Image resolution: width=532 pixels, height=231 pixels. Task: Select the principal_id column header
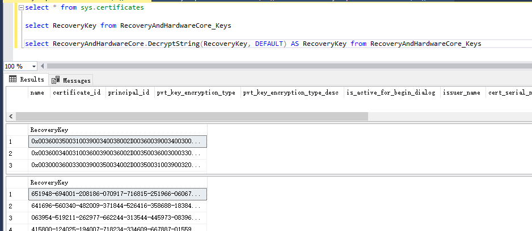(x=129, y=92)
